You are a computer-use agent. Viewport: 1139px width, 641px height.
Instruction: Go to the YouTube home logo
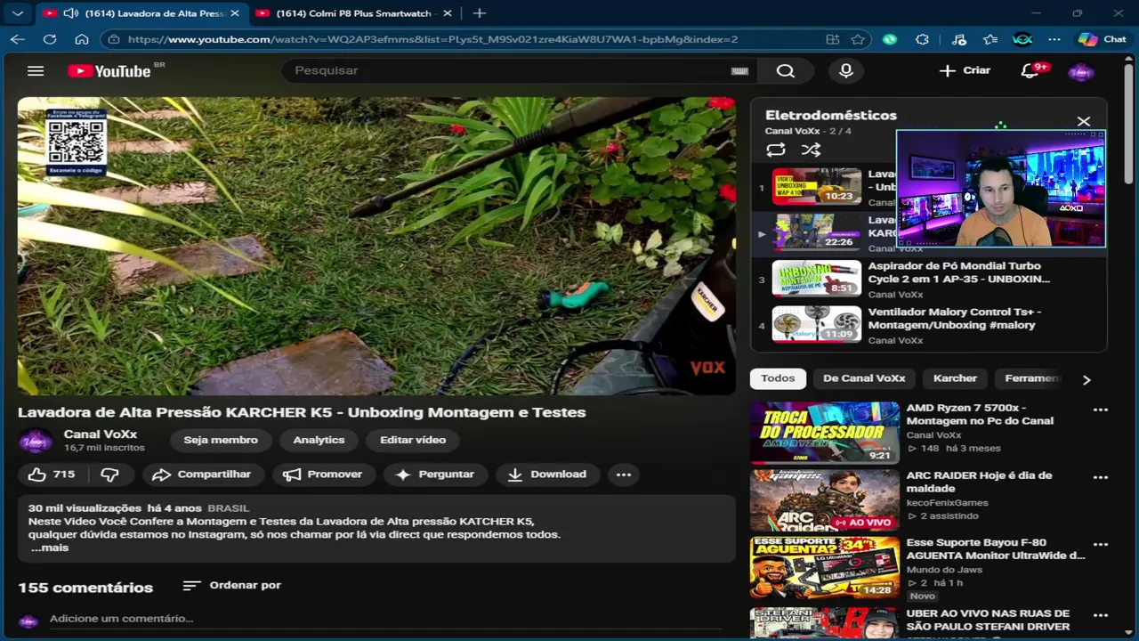[x=109, y=71]
